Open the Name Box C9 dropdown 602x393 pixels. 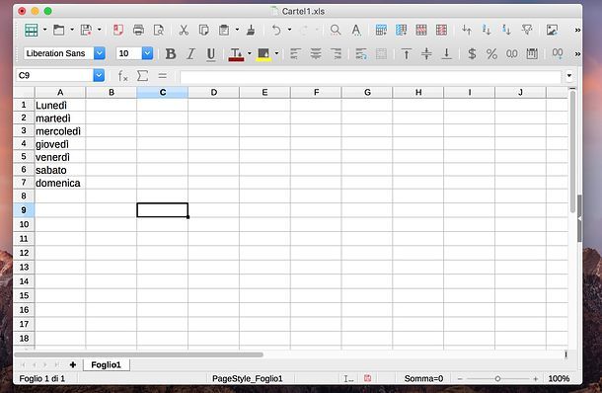99,75
